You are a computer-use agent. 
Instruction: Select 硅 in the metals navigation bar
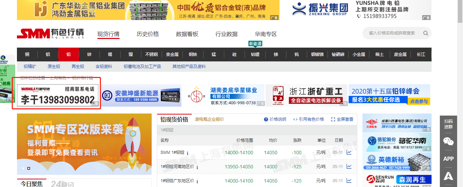tap(235, 55)
